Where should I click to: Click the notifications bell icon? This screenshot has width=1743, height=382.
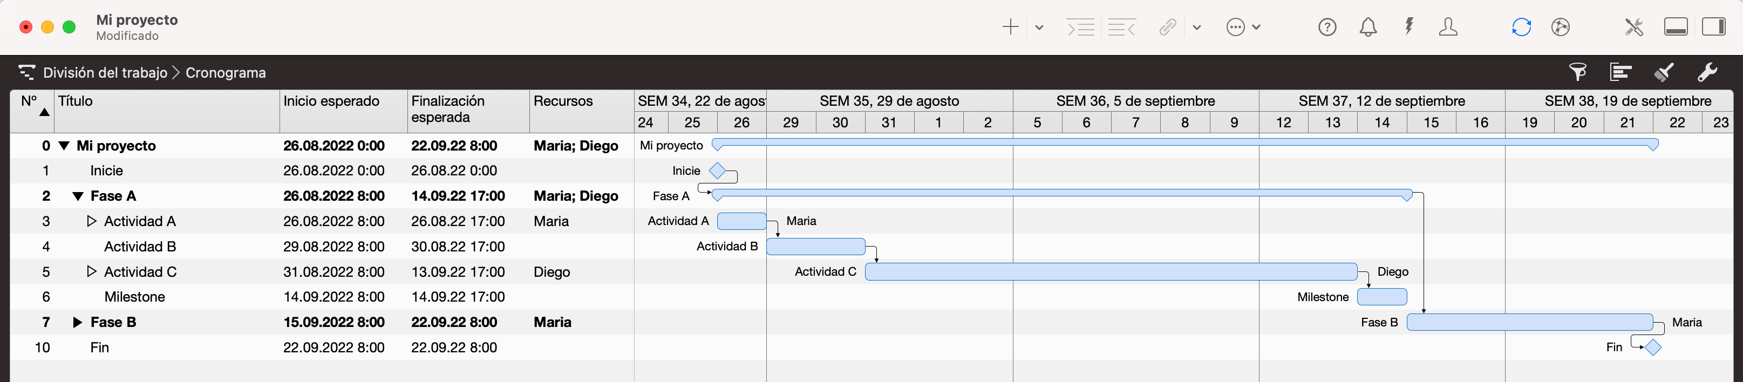point(1367,27)
